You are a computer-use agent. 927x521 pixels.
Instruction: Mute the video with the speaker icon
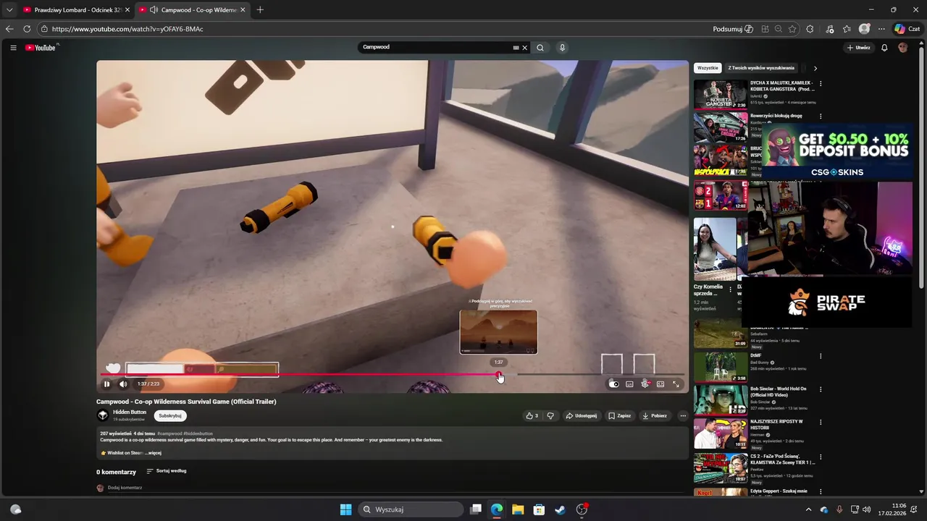coord(123,384)
